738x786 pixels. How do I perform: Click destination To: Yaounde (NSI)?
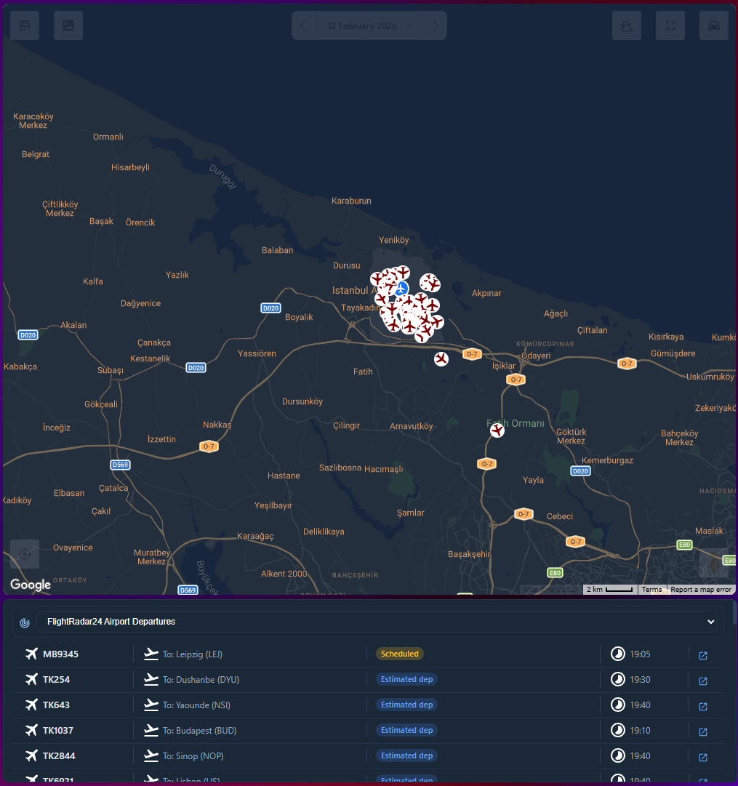point(196,705)
